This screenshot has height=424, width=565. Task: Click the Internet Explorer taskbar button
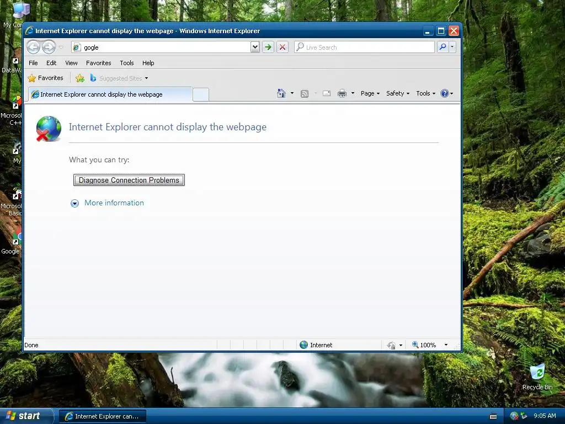coord(102,416)
